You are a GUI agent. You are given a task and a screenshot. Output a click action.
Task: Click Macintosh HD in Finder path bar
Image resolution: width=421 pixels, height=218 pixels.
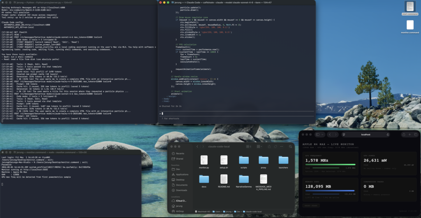[x=202, y=211]
